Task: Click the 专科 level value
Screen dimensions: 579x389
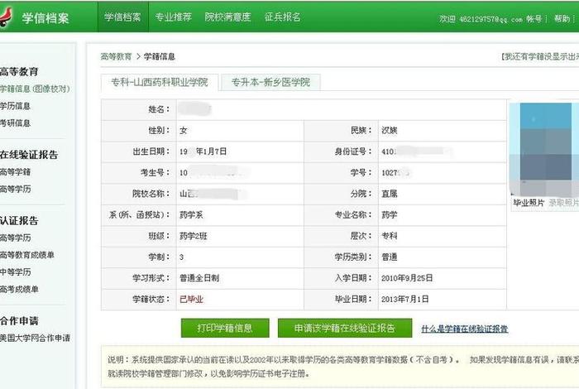Action: [390, 236]
